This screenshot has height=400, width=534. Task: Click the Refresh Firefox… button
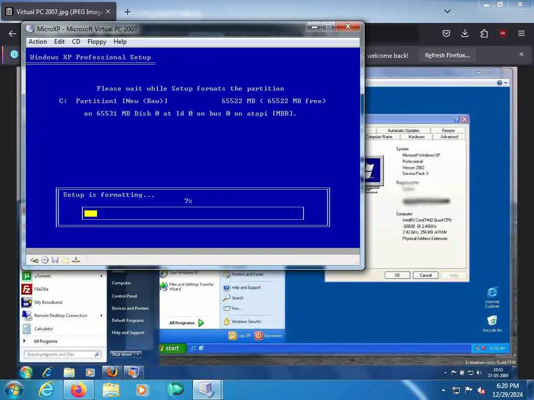pos(447,55)
